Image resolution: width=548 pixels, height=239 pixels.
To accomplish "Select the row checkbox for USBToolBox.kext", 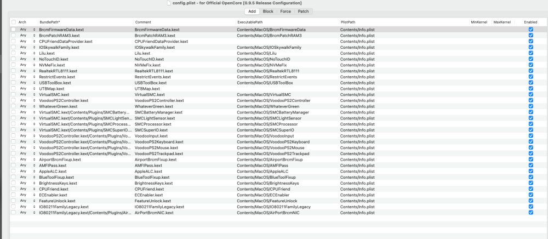I will tap(13, 83).
